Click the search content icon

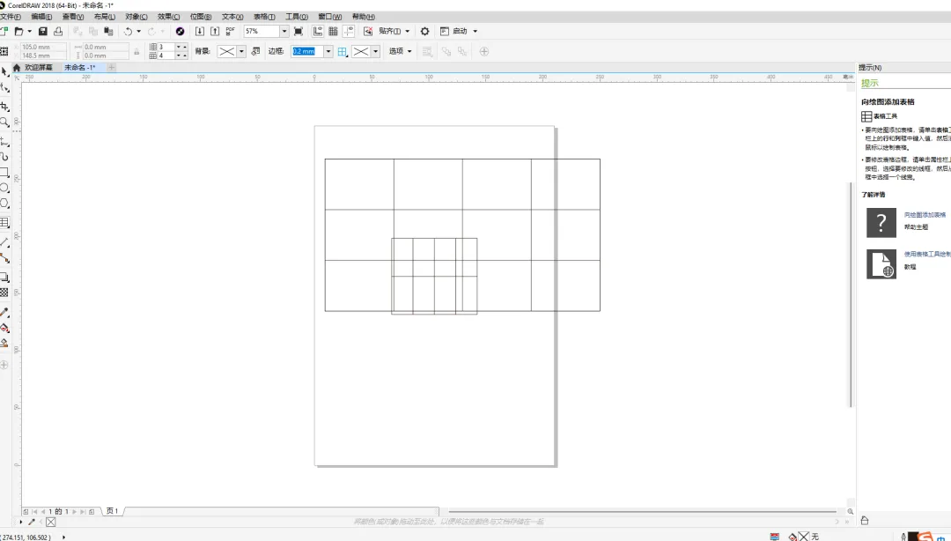(181, 31)
